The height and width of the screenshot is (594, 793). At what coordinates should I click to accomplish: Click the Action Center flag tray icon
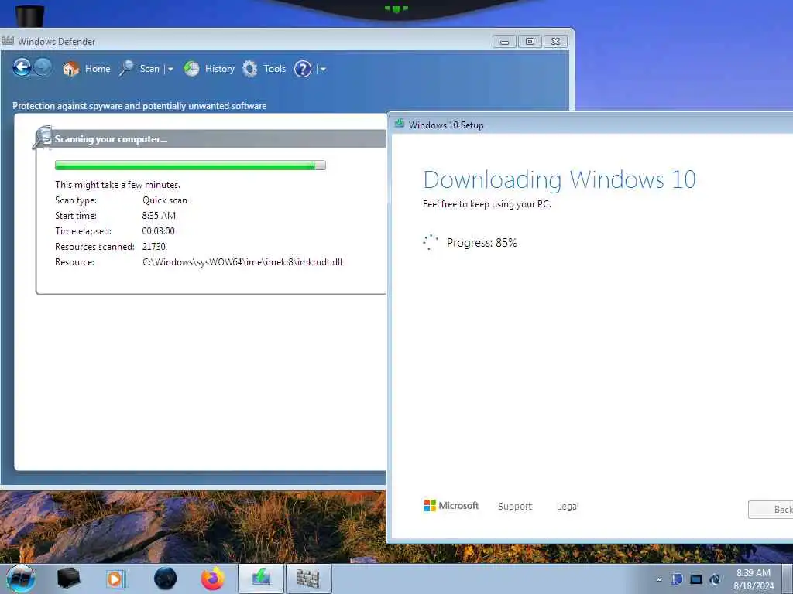coord(677,579)
